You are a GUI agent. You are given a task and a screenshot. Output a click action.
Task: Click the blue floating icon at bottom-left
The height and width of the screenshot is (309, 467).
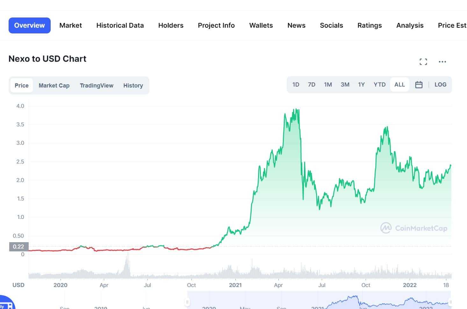point(6,304)
